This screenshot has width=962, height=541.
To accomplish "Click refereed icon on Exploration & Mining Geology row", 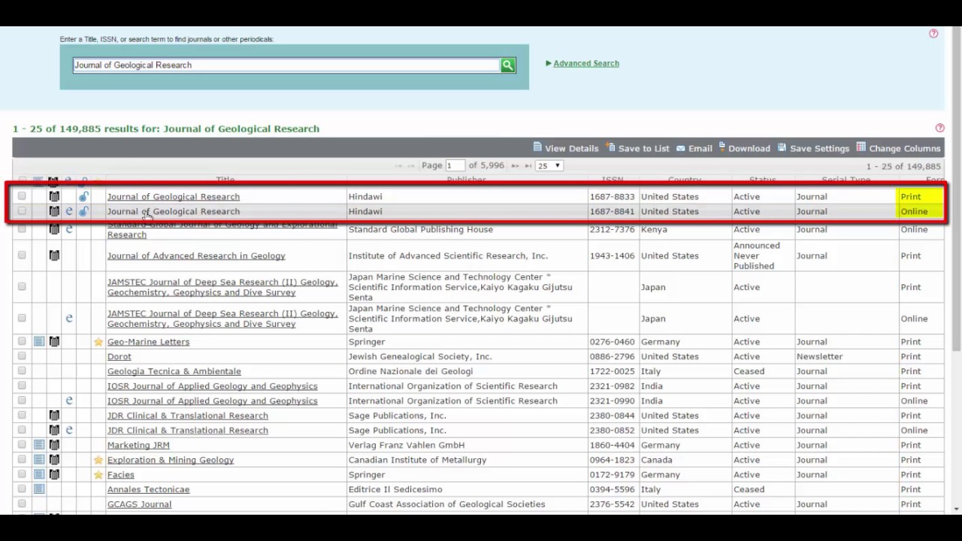I will 54,461.
